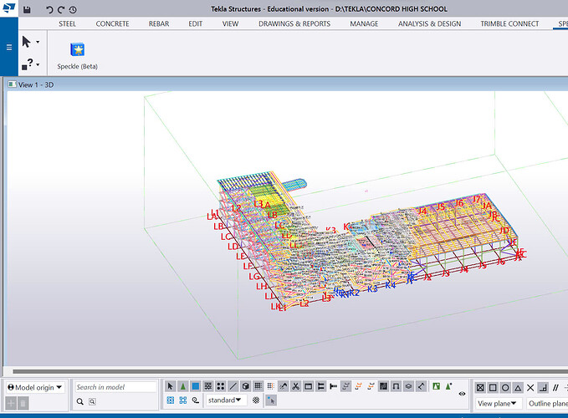Viewport: 568px width, 418px height.
Task: Toggle snap to center points circle switch
Action: click(505, 388)
